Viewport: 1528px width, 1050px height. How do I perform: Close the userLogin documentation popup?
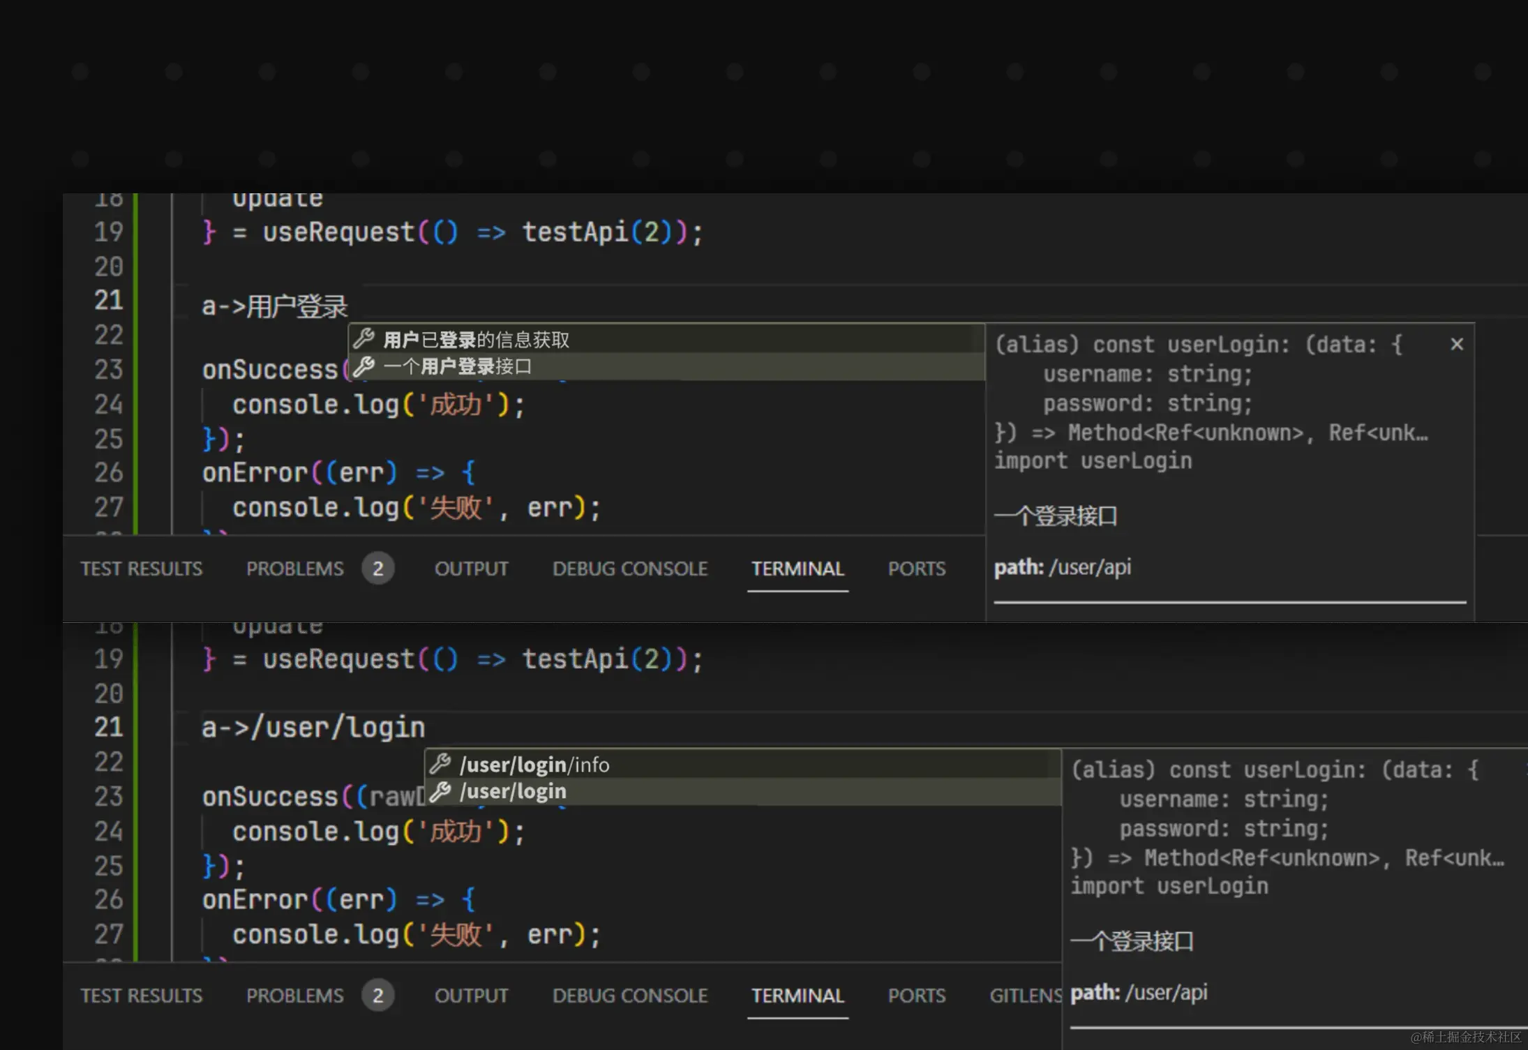click(1456, 344)
